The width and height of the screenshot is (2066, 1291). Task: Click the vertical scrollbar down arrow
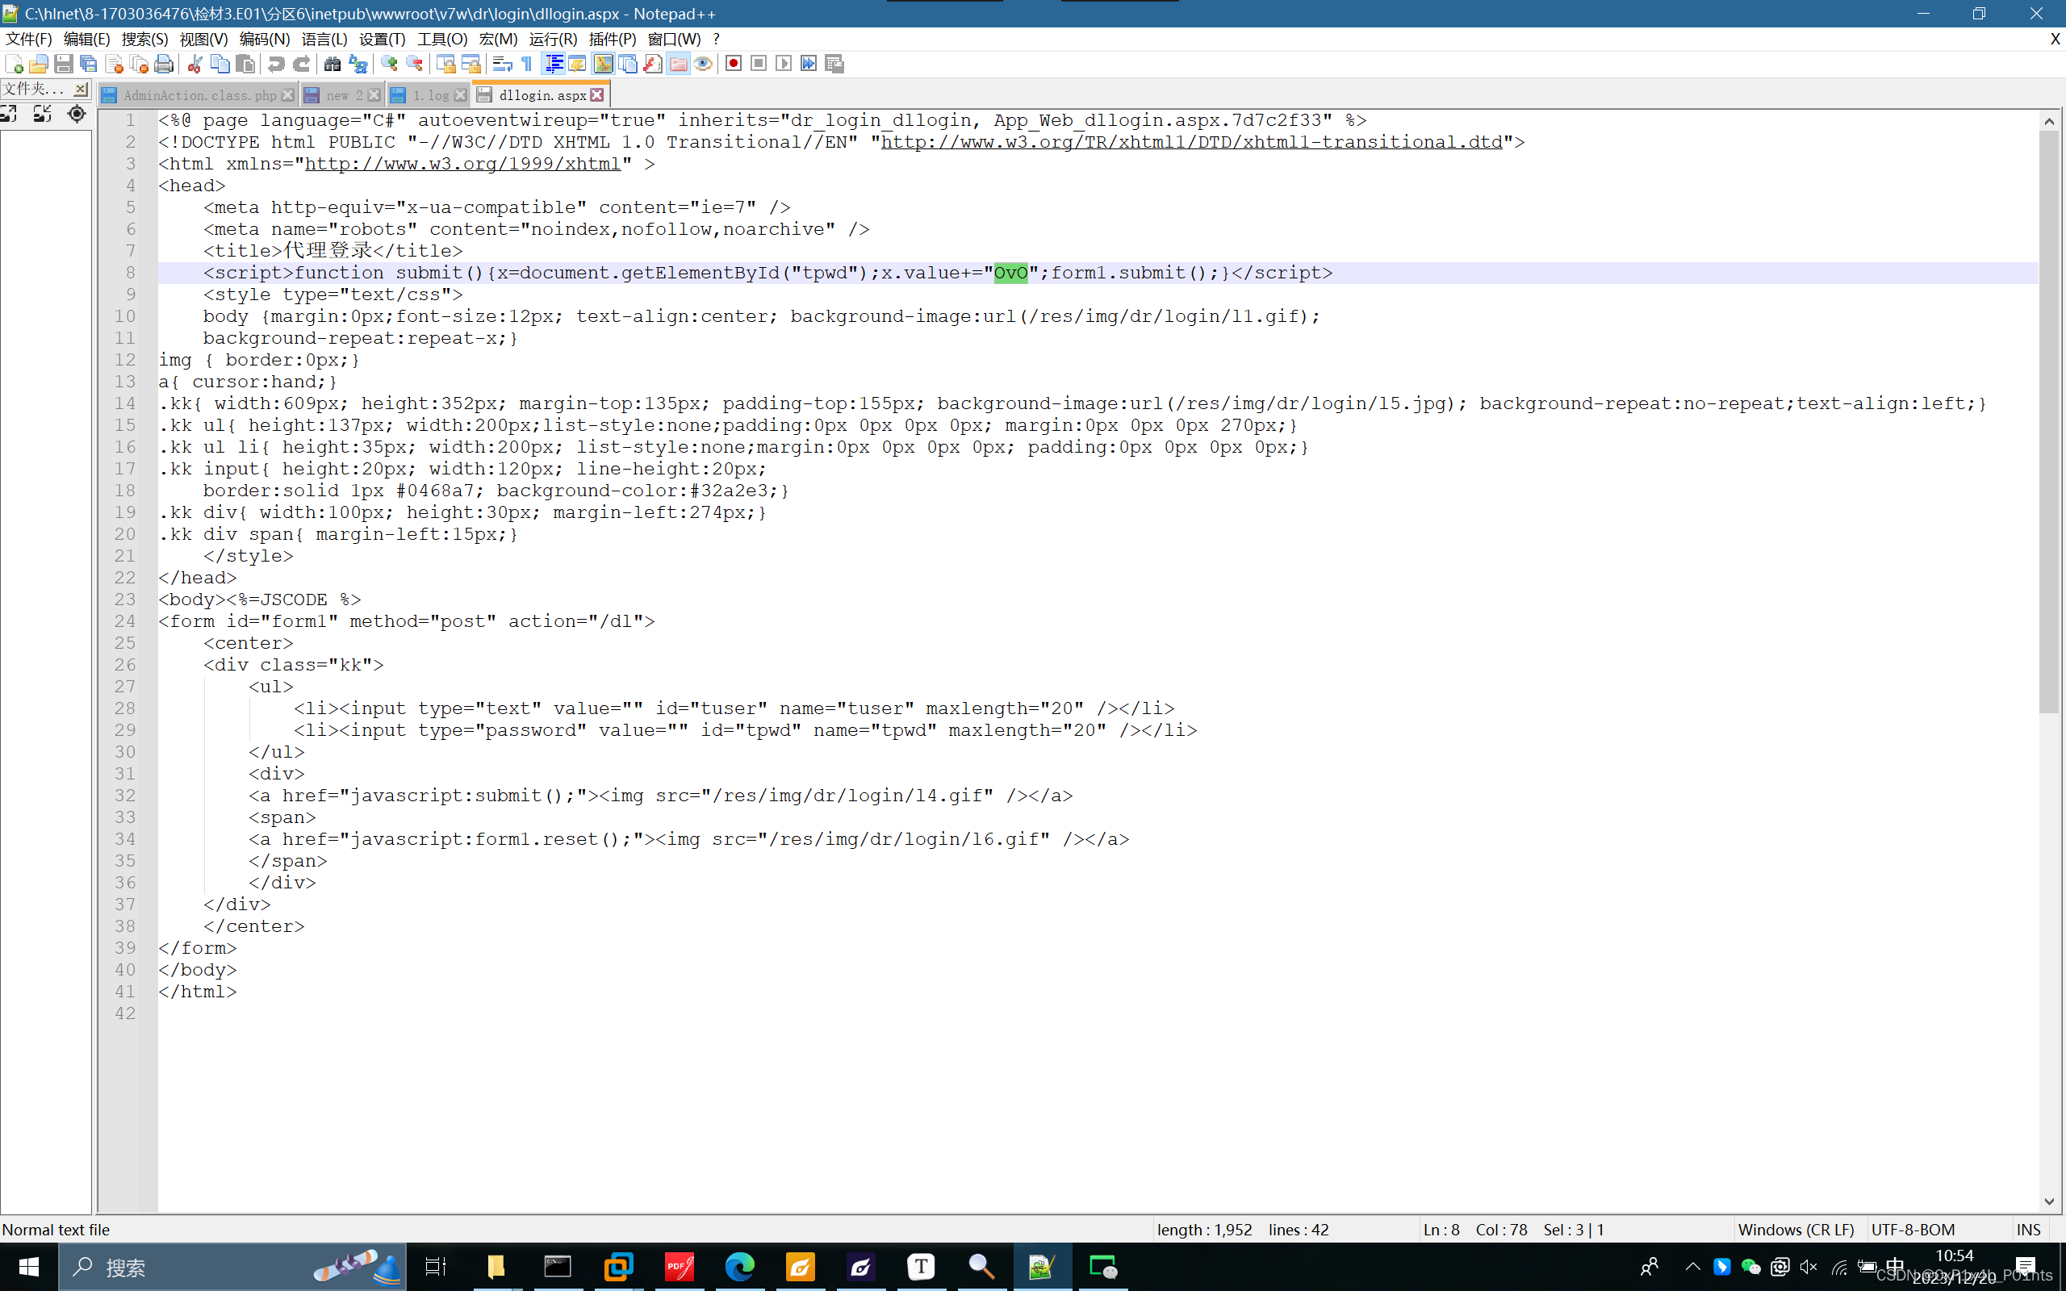coord(2049,1201)
